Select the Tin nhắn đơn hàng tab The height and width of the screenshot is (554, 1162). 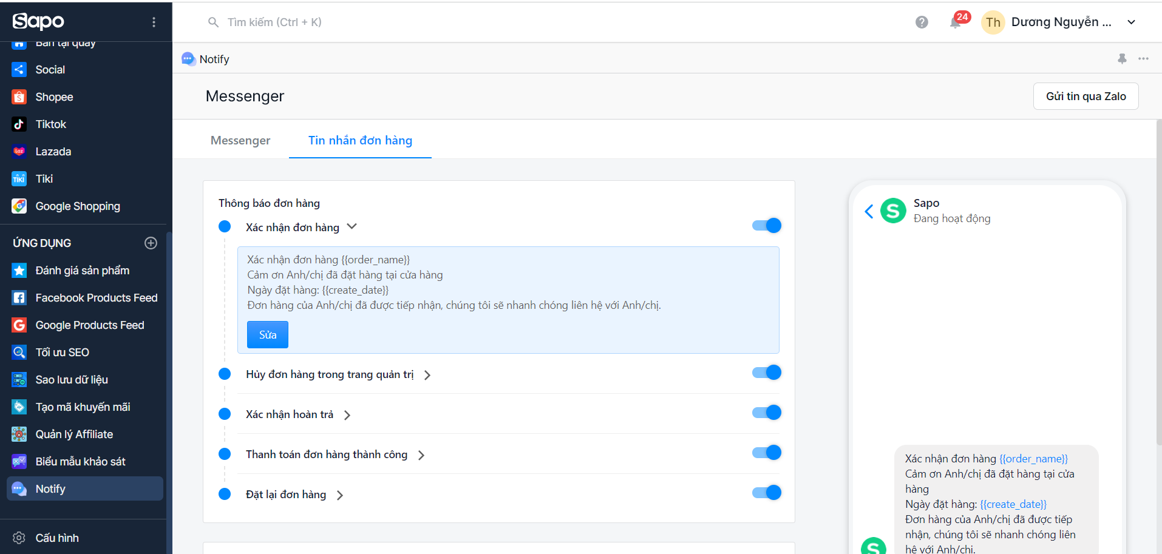pyautogui.click(x=360, y=140)
